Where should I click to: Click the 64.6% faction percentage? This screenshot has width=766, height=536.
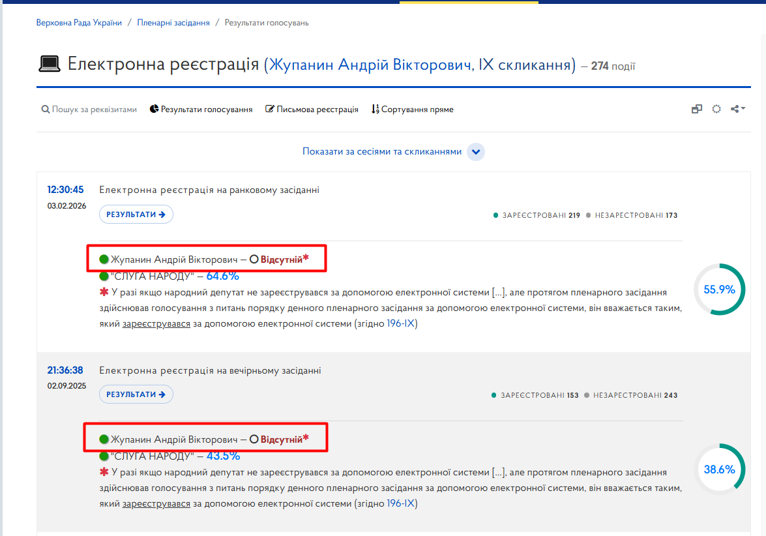pyautogui.click(x=223, y=276)
